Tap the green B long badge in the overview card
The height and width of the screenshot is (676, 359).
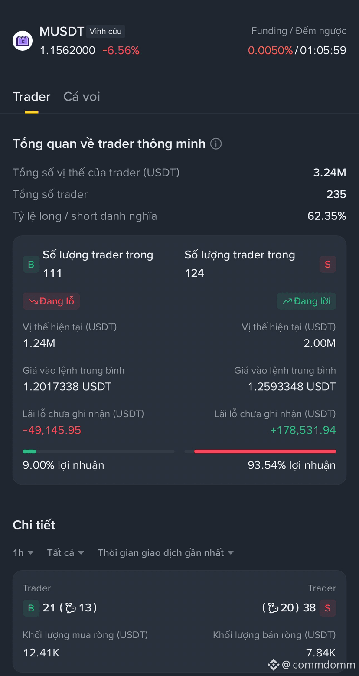(x=31, y=264)
